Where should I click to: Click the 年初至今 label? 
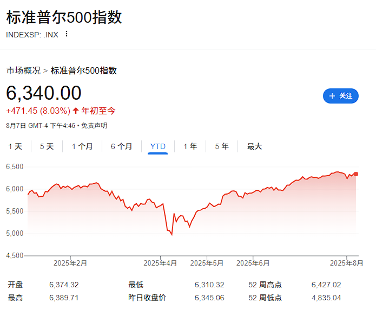coord(98,111)
